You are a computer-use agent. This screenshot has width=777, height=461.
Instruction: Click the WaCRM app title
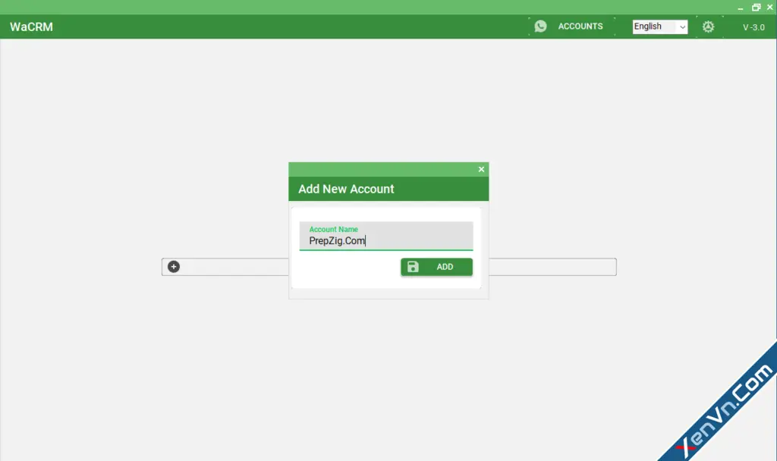pyautogui.click(x=31, y=27)
